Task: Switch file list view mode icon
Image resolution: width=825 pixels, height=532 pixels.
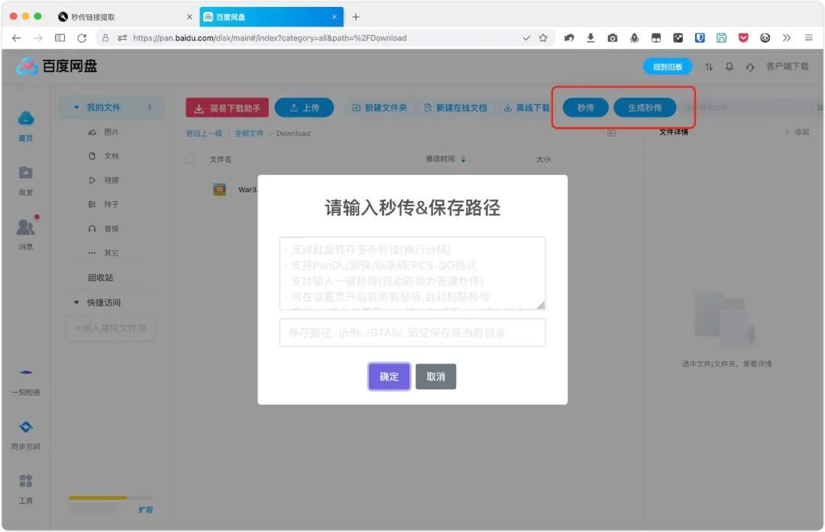Action: (611, 133)
